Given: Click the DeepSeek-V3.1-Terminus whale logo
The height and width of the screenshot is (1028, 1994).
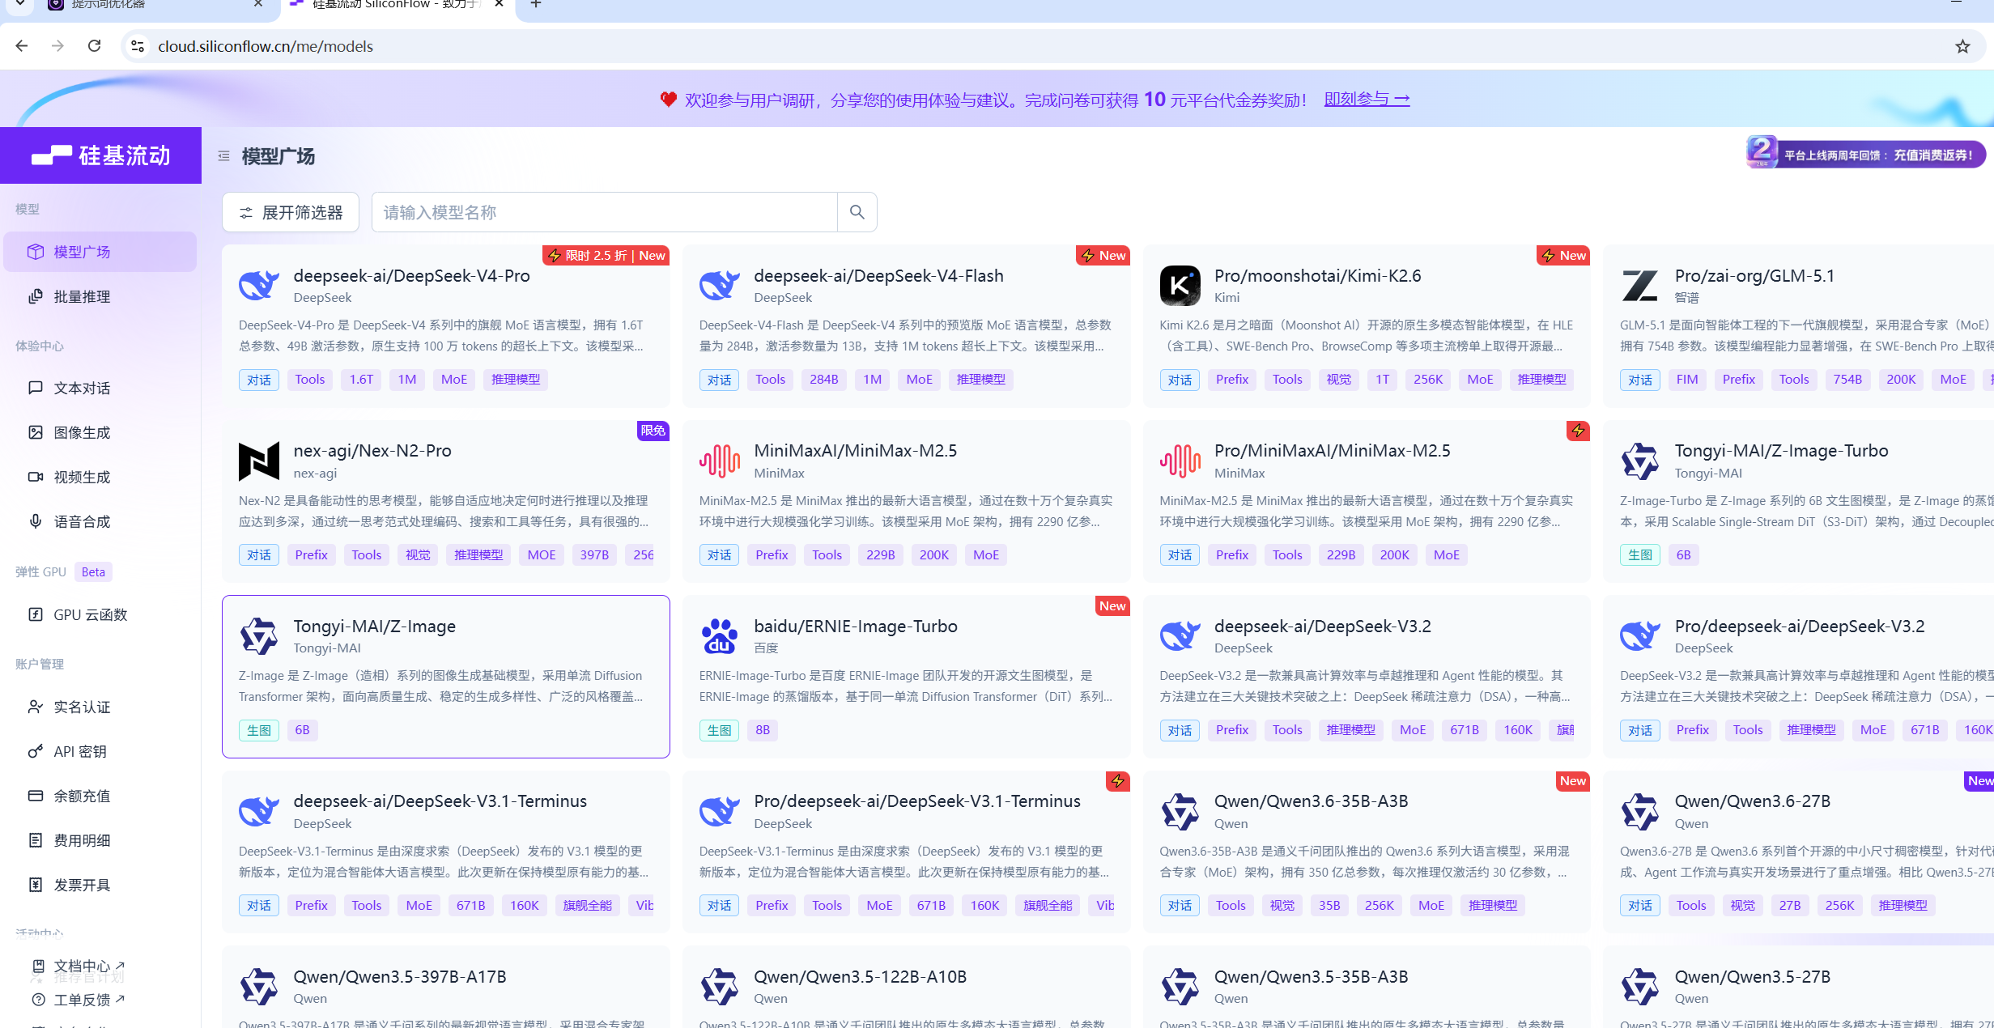Looking at the screenshot, I should [259, 812].
